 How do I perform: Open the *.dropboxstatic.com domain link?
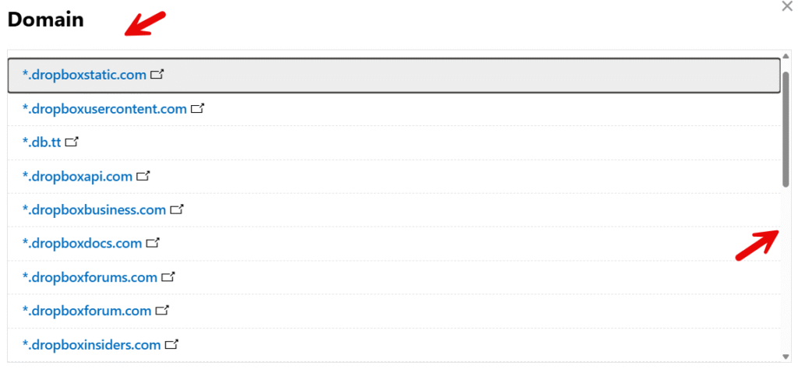[84, 75]
